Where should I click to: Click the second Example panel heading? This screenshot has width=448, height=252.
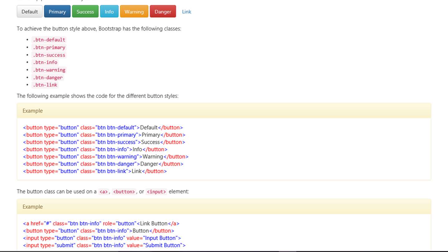(x=224, y=207)
